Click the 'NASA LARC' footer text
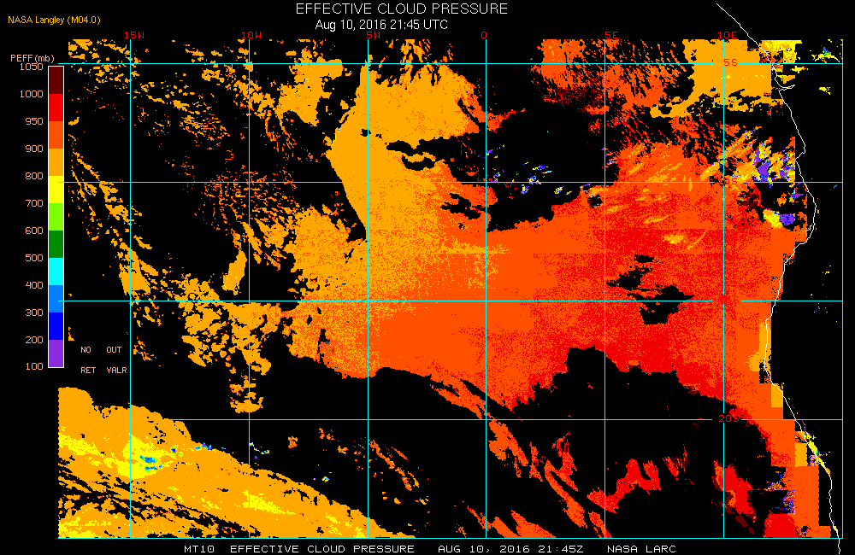 coord(641,549)
